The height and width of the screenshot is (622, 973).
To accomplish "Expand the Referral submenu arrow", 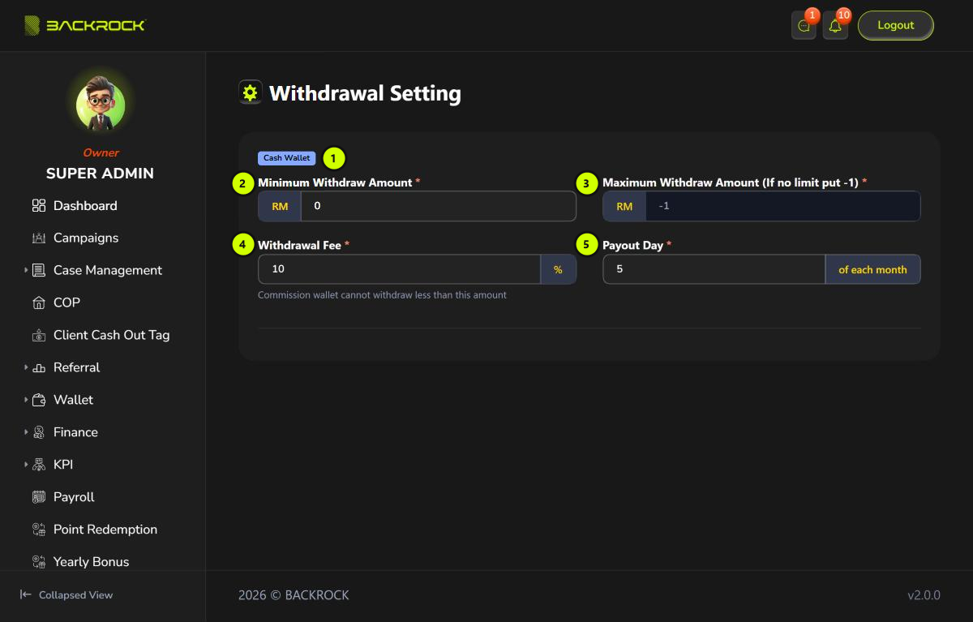I will [26, 367].
